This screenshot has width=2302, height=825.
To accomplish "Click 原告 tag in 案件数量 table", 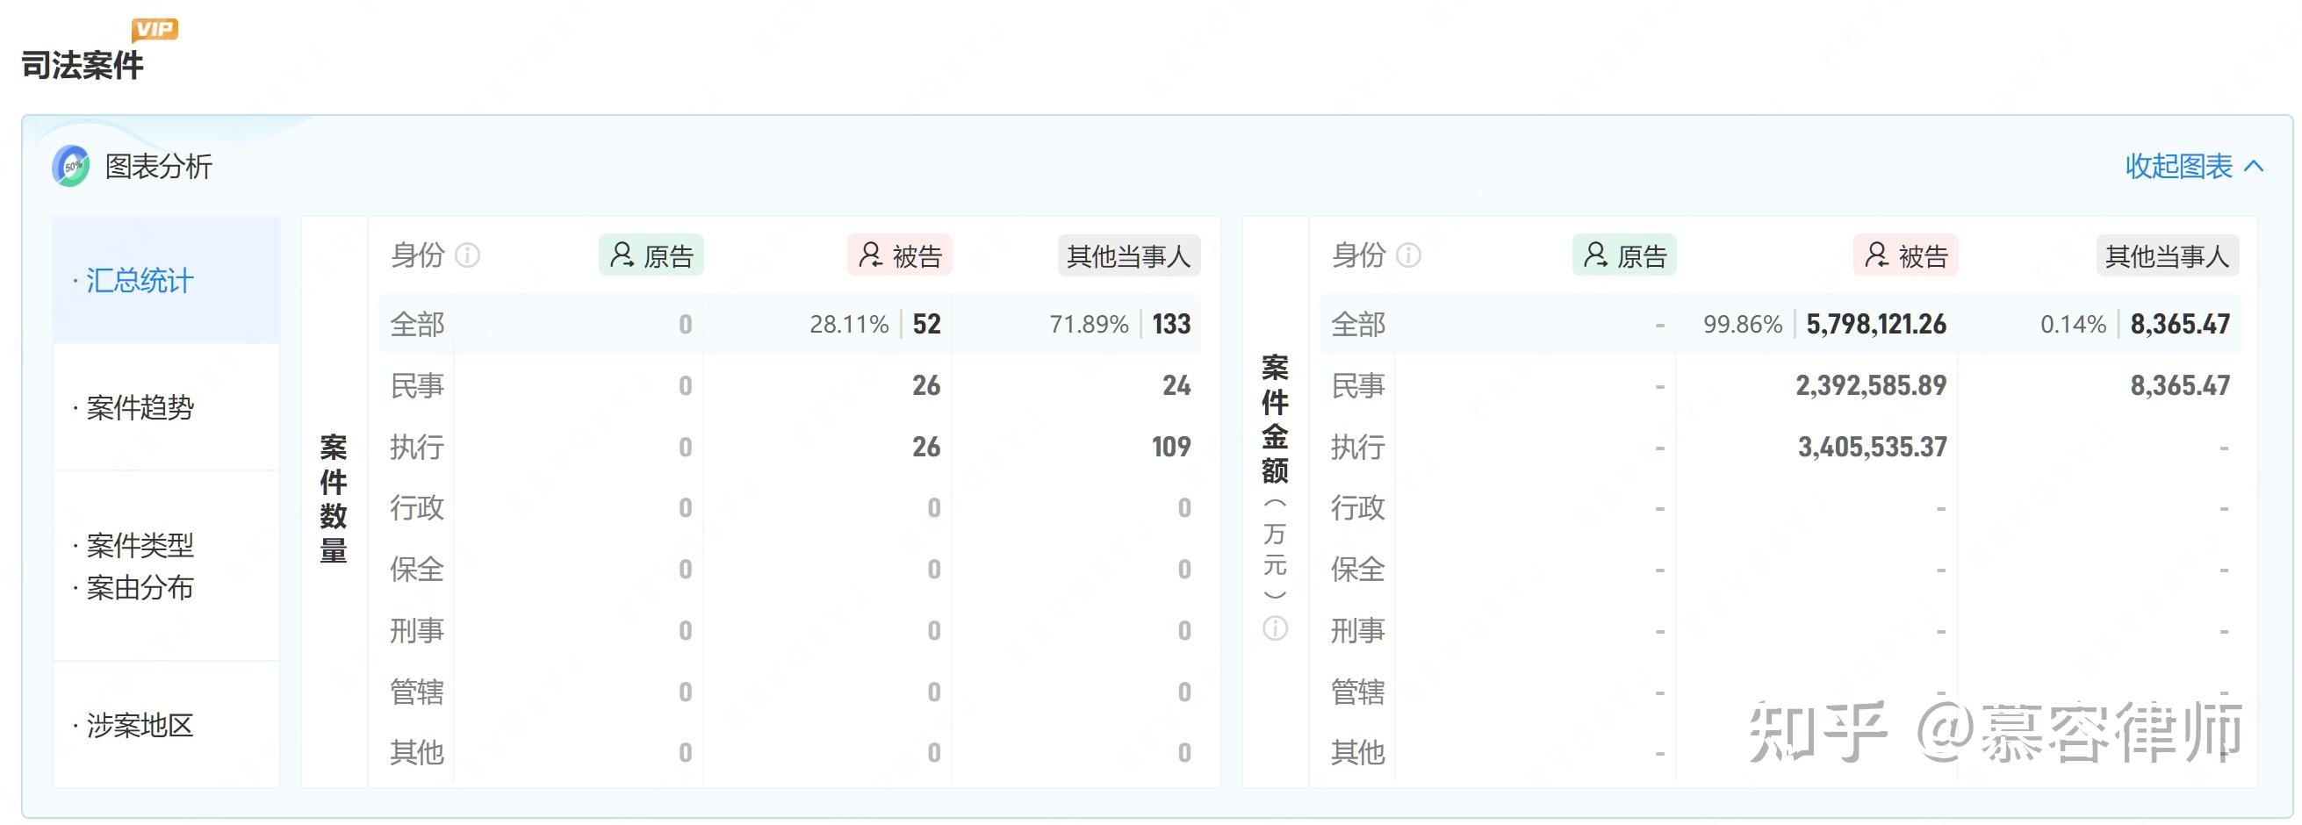I will (651, 256).
